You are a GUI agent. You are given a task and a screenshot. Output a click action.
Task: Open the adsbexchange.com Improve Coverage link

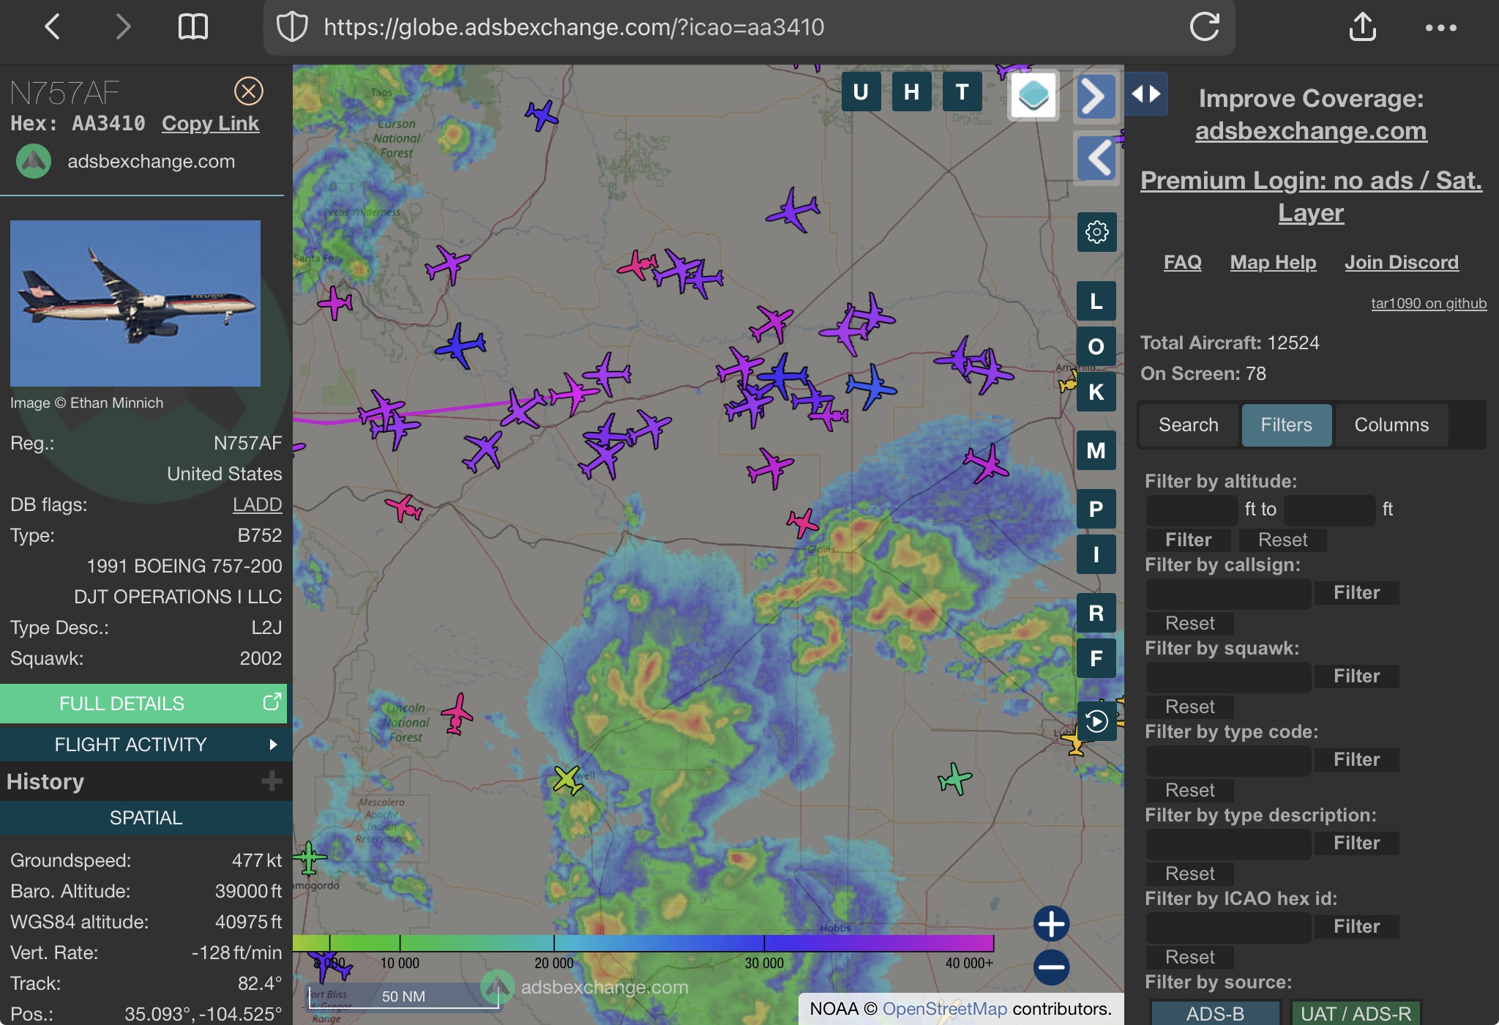coord(1311,131)
